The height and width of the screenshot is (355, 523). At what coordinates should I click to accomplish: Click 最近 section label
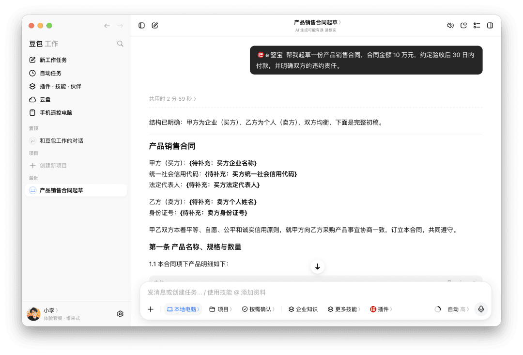[x=33, y=178]
